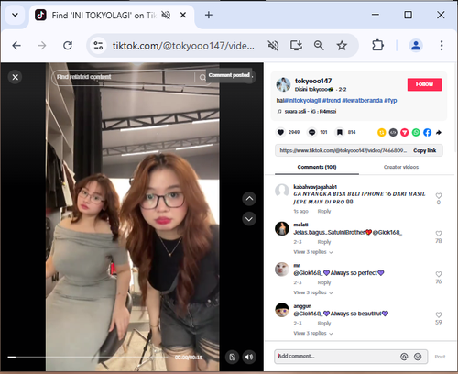Click the yellow repost icon
Viewport: 458px width, 374px height.
click(381, 132)
